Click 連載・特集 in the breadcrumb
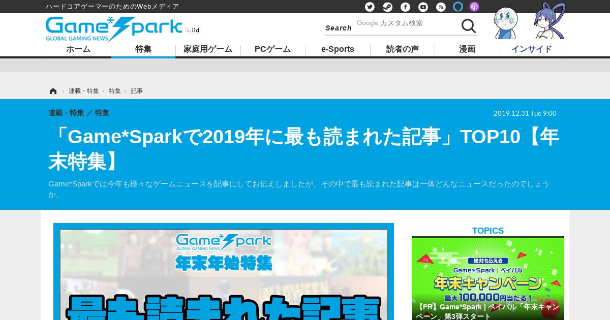 click(84, 91)
